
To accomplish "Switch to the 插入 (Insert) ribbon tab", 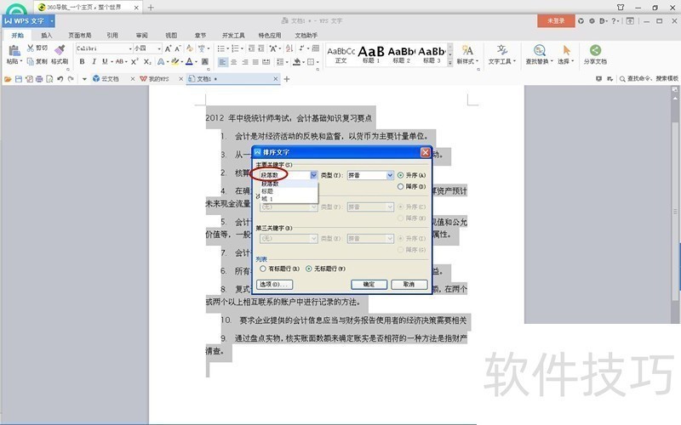I will point(47,35).
